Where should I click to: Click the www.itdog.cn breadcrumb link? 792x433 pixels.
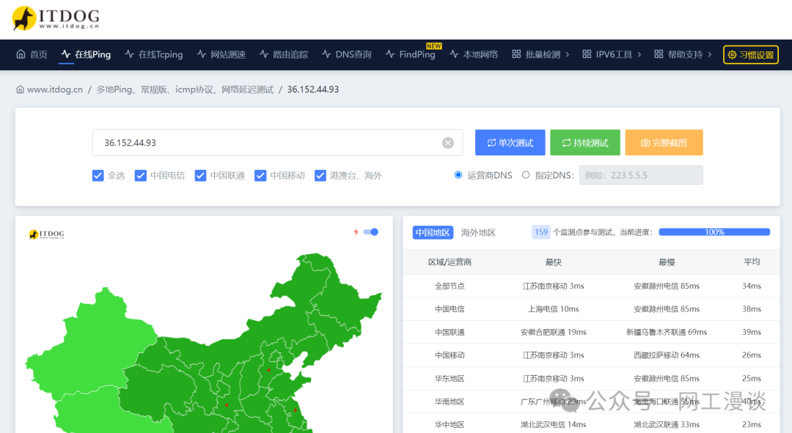[x=54, y=89]
